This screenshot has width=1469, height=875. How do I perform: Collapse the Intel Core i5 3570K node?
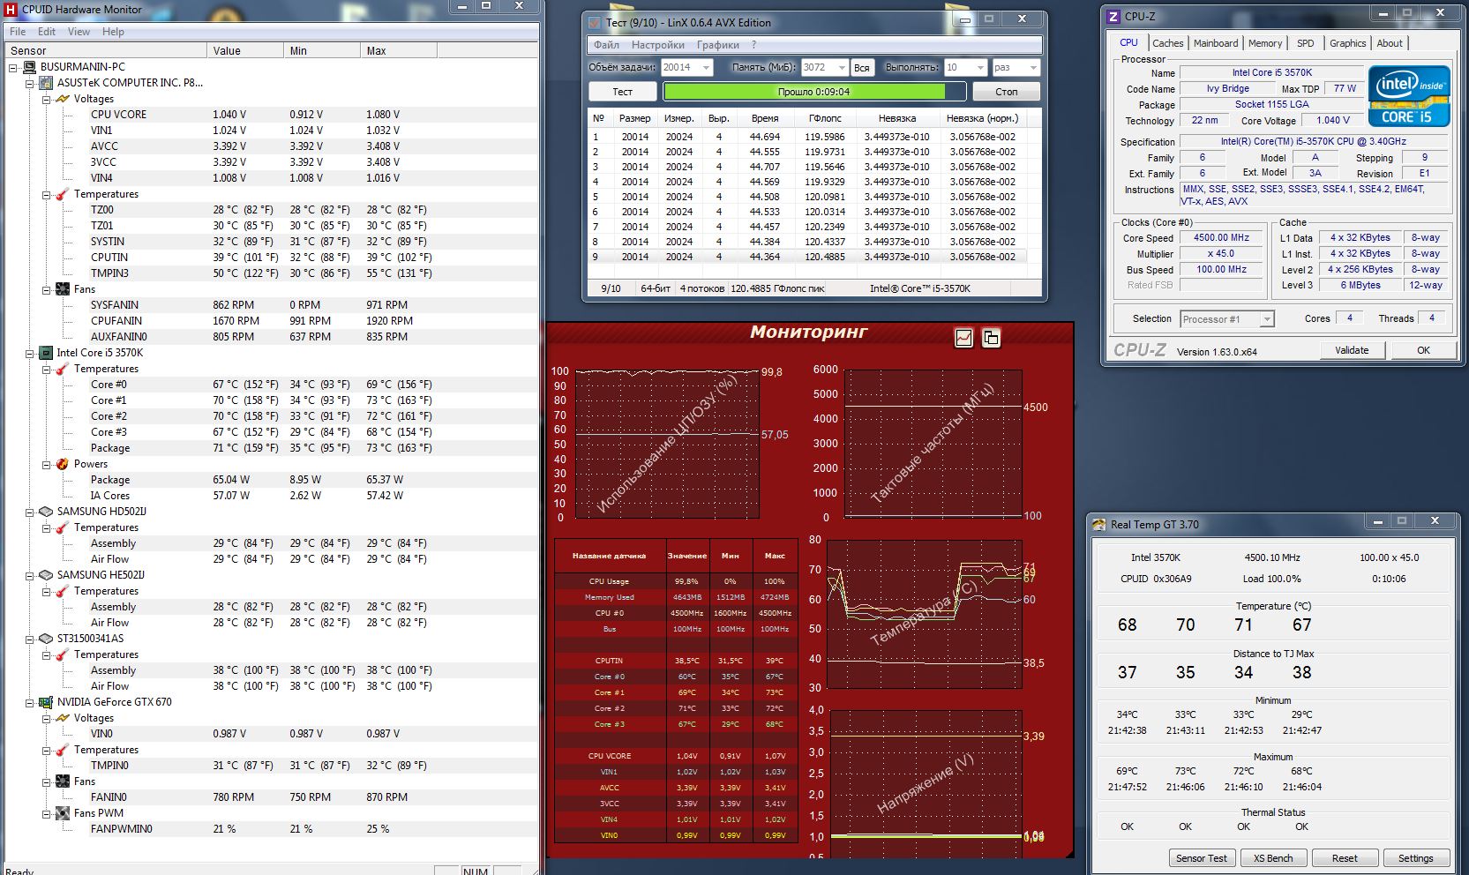(30, 353)
